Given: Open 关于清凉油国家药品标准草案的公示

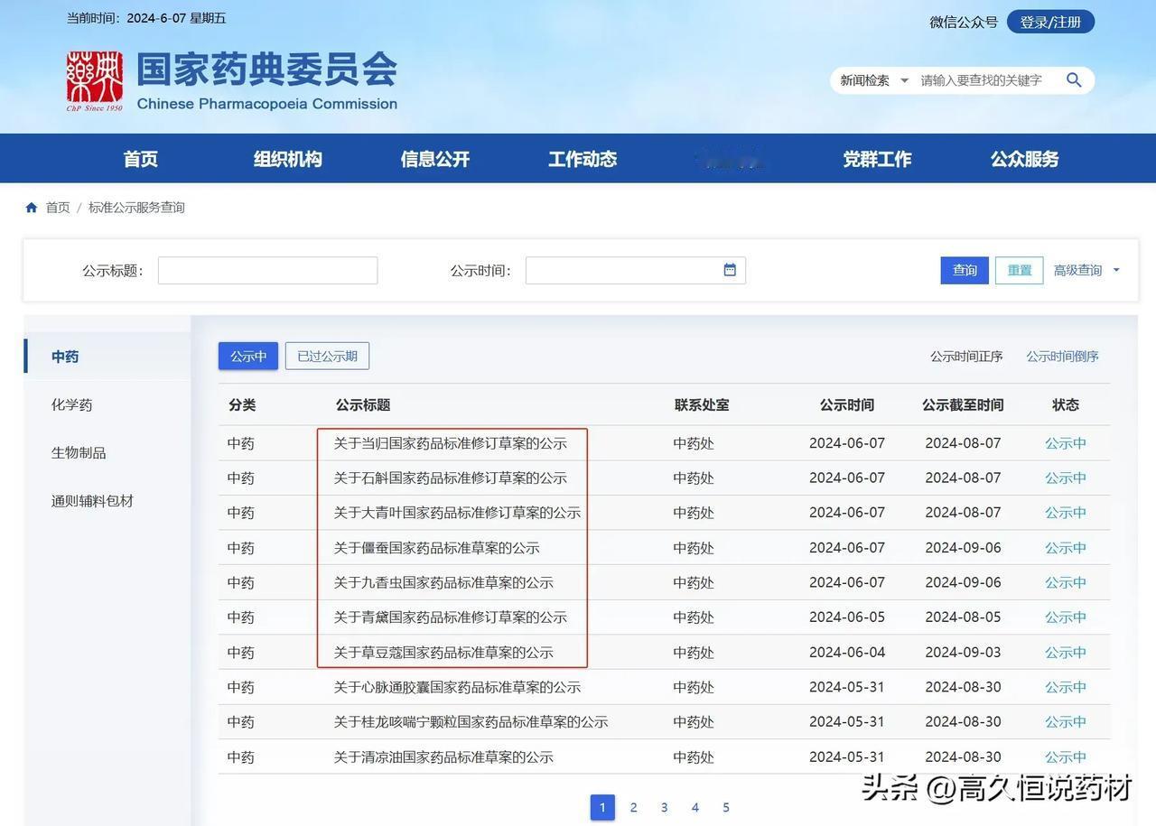Looking at the screenshot, I should 443,757.
